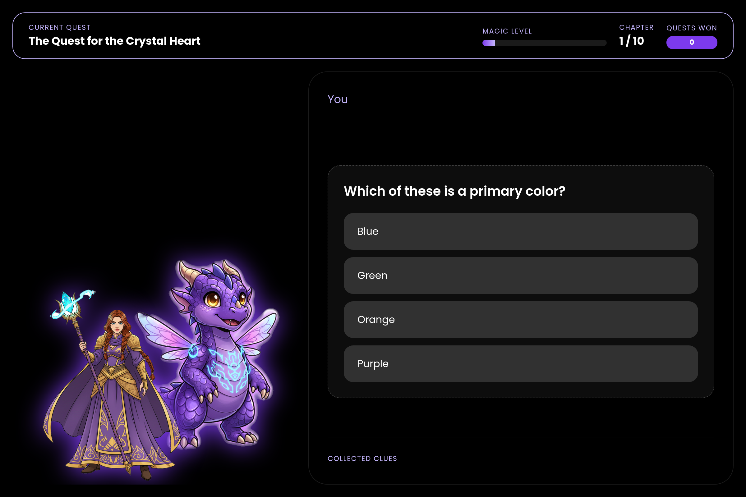Click the quest title Crystal Heart

tap(114, 41)
